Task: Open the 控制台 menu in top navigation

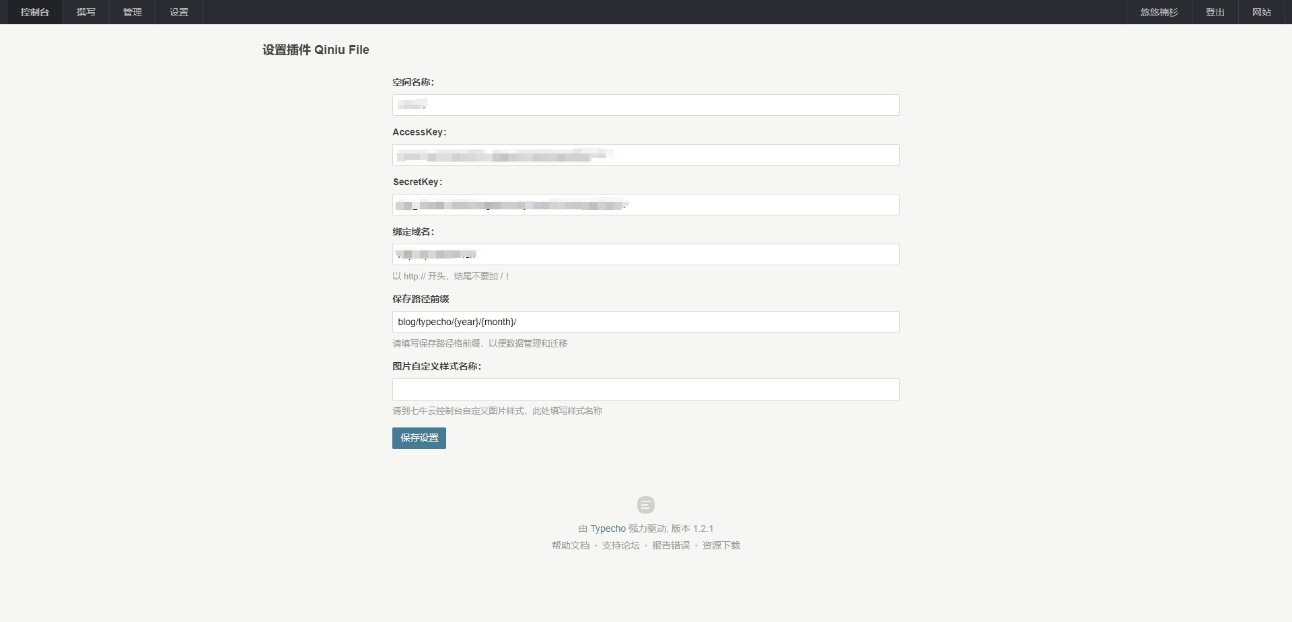Action: (35, 12)
